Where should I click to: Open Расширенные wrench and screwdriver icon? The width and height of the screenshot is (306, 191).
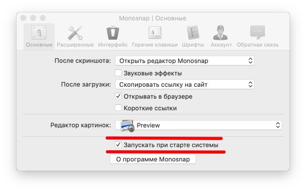click(x=75, y=33)
